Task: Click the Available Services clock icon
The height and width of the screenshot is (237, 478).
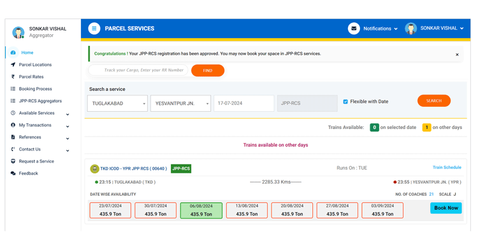Action: click(13, 113)
